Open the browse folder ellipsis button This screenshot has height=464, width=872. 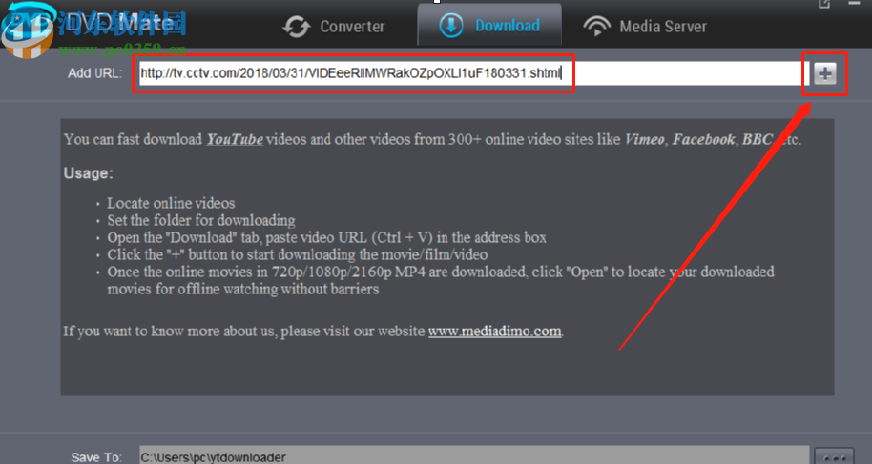pyautogui.click(x=834, y=456)
